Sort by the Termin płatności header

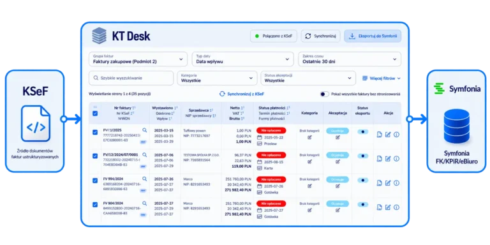click(274, 113)
